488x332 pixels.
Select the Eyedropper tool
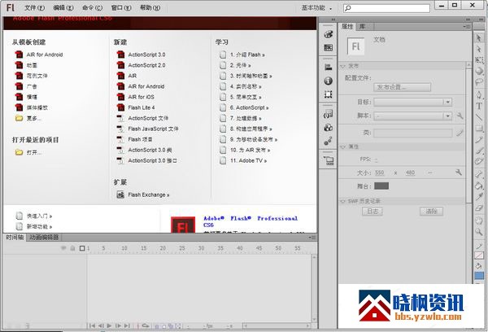click(x=479, y=197)
